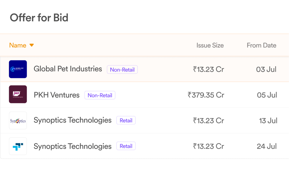Screen dimensions: 289x185
Task: Click the blue pixel-style company logo
Action: pos(18,146)
